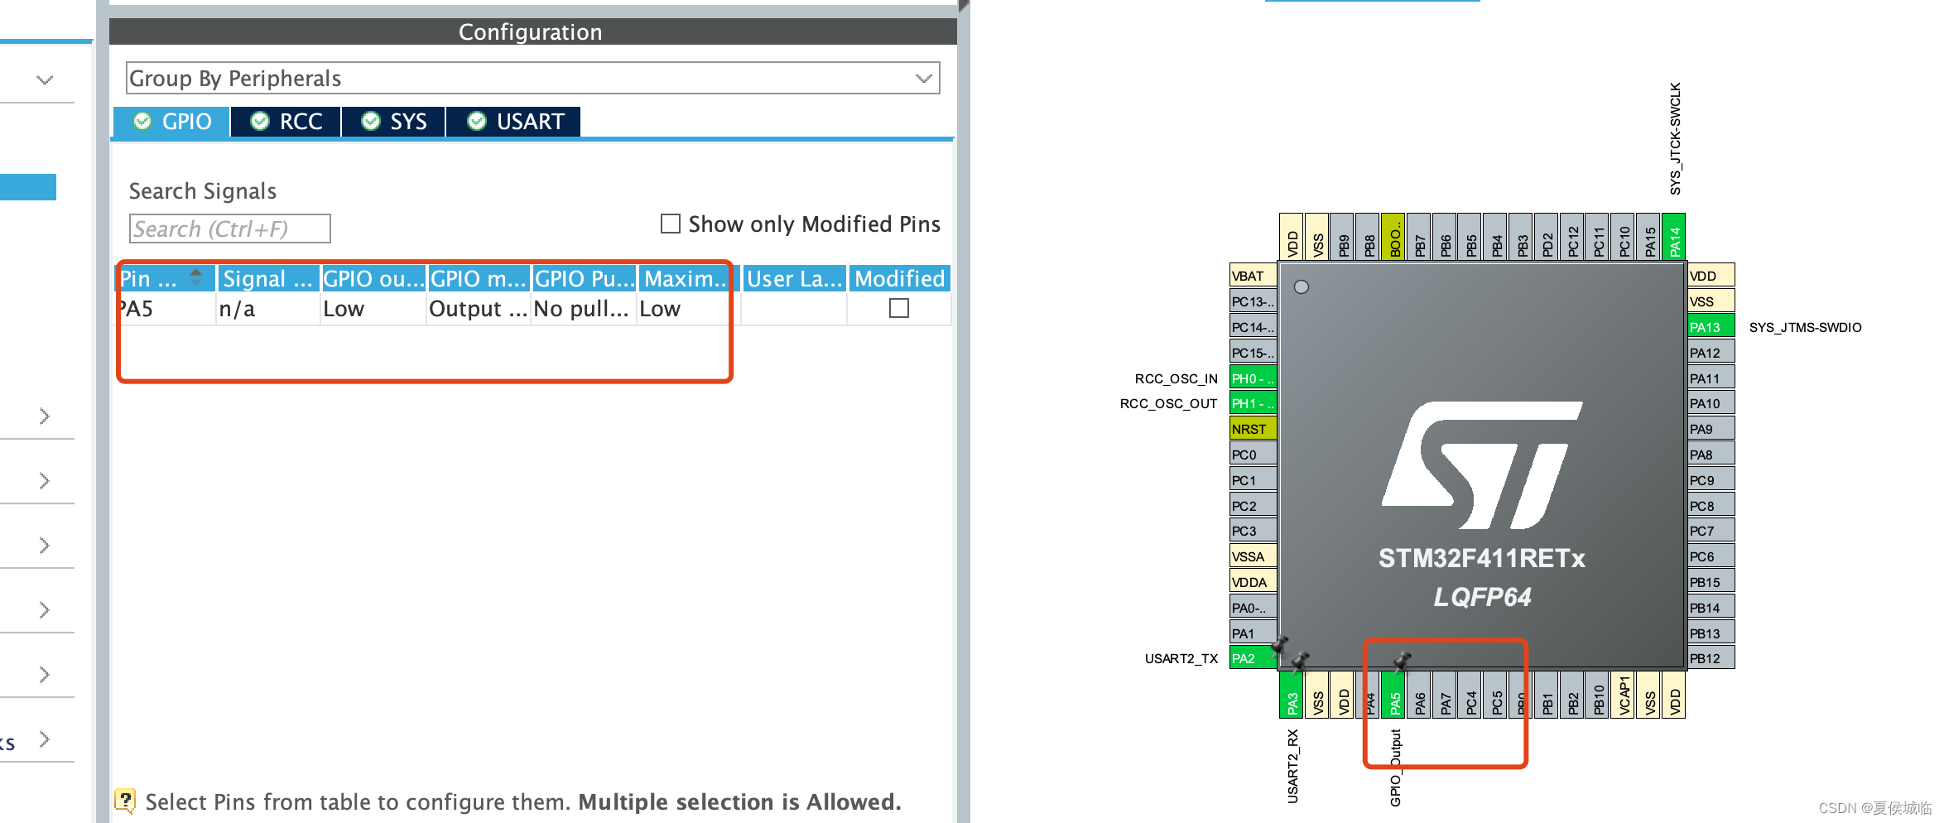Switch to the USART tab
The height and width of the screenshot is (823, 1944).
click(x=513, y=122)
